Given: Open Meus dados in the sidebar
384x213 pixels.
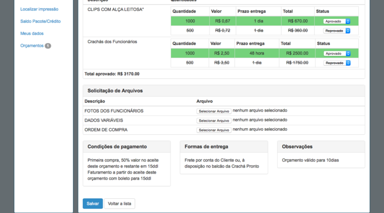Looking at the screenshot, I should [x=32, y=33].
